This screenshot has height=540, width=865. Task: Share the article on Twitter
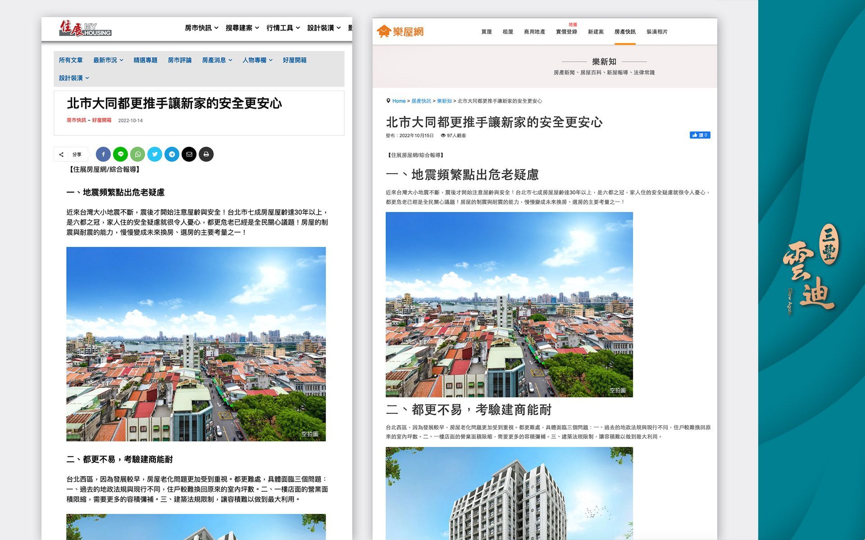155,154
